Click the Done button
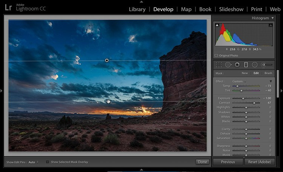This screenshot has height=172, width=283. [202, 162]
